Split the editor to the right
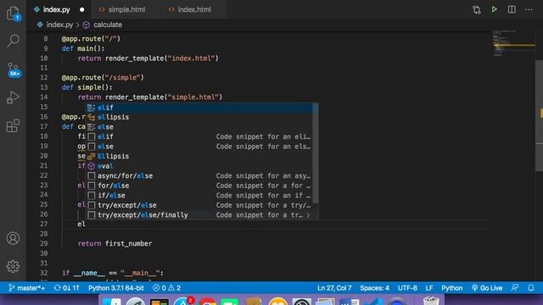543x305 pixels. (x=512, y=9)
